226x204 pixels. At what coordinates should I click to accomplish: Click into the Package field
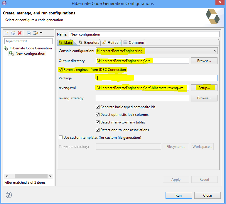coord(156,78)
